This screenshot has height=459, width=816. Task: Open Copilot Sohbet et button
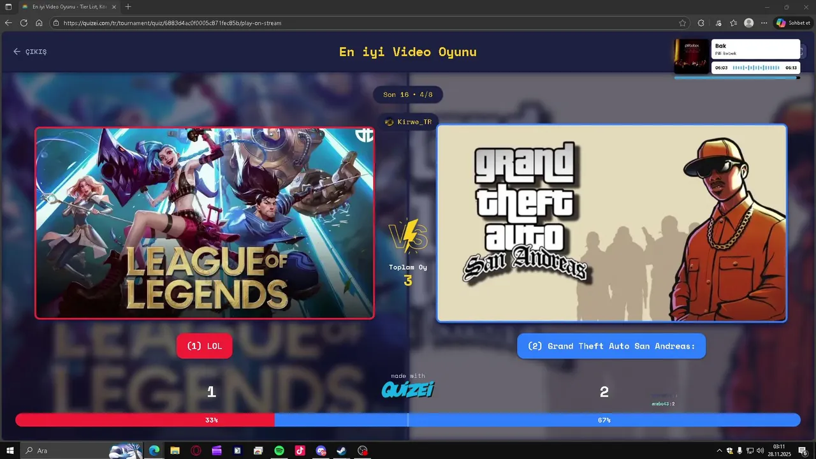[x=793, y=23]
